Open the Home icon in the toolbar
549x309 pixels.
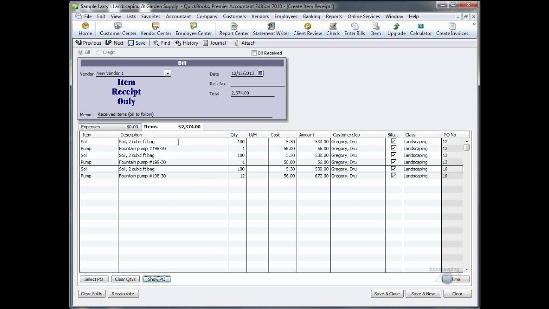click(x=85, y=29)
